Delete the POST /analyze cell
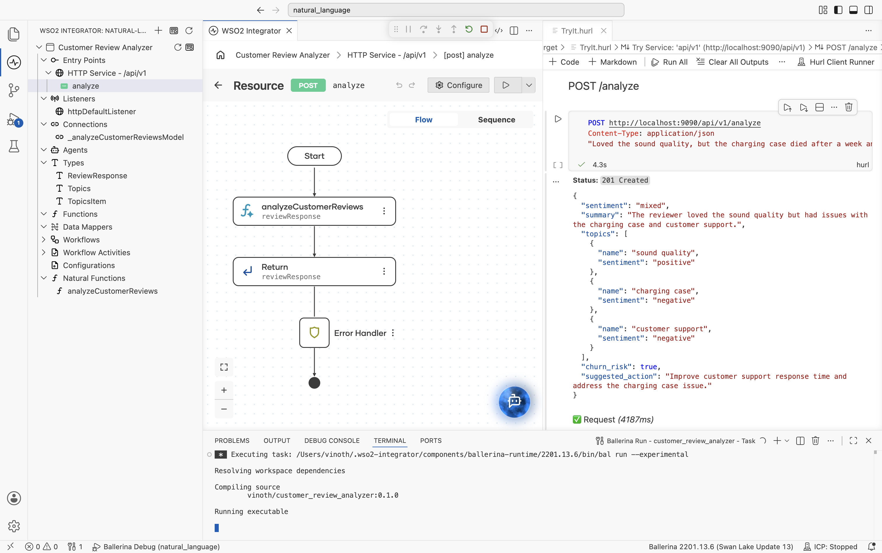This screenshot has height=553, width=882. [848, 107]
